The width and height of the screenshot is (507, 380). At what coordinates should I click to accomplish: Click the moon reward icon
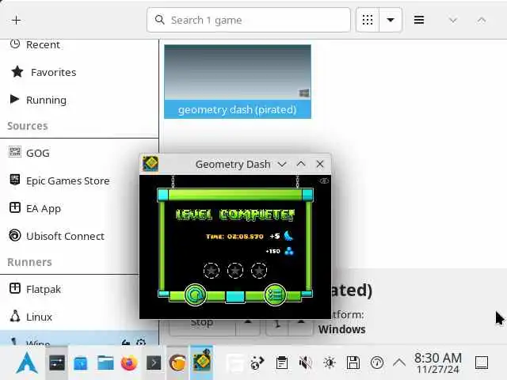[x=288, y=236]
